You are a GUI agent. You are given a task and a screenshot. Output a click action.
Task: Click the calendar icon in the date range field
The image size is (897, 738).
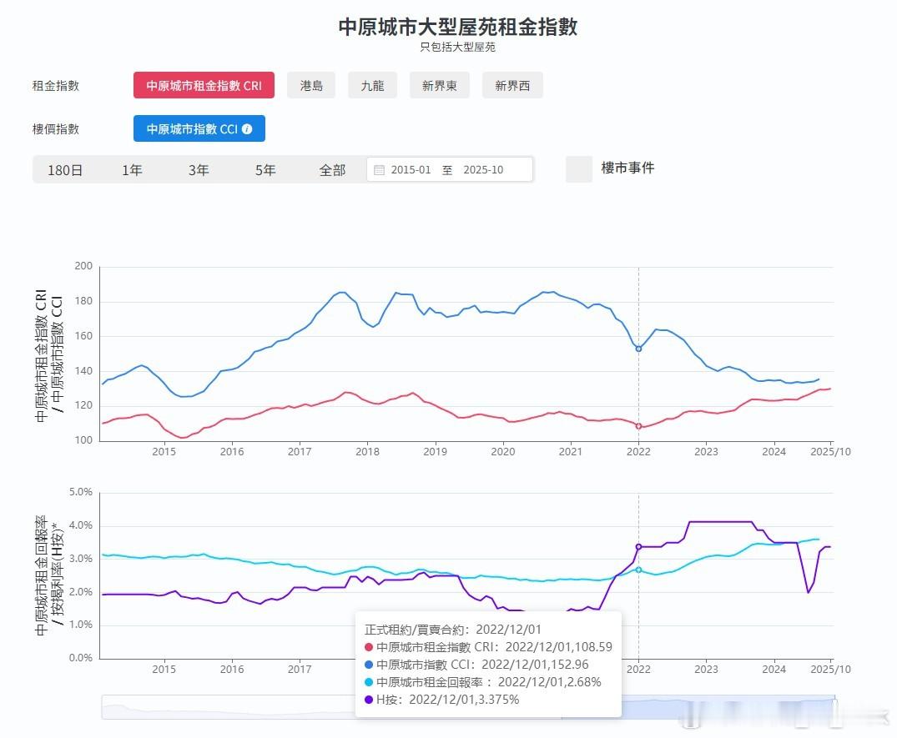[380, 169]
